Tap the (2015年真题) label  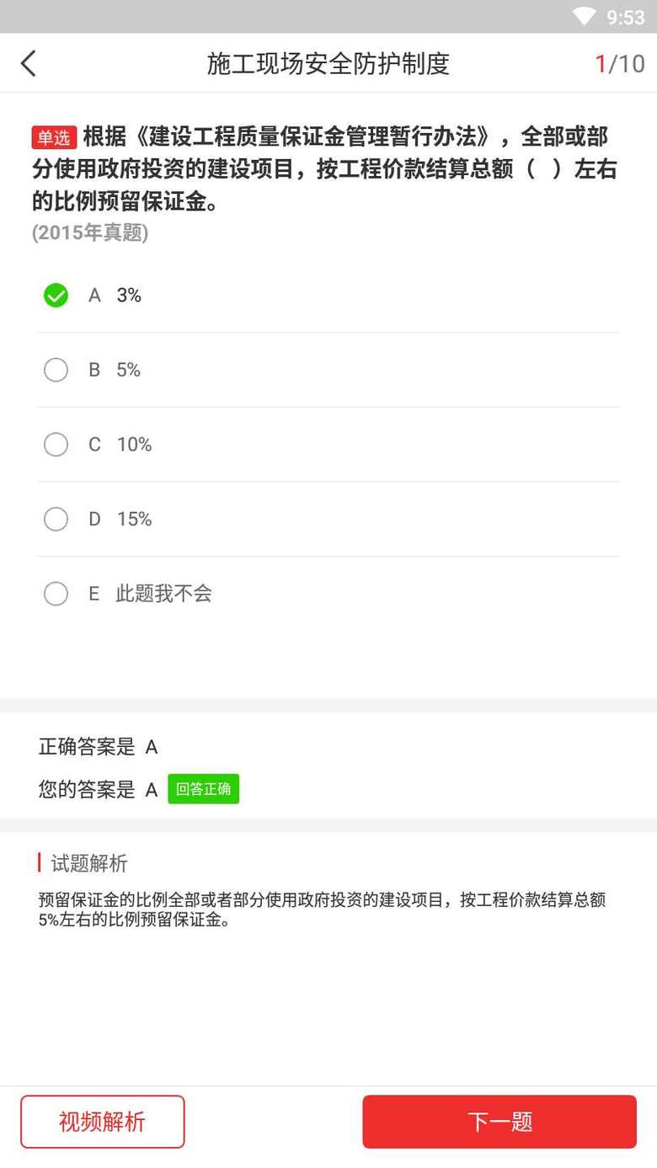pyautogui.click(x=90, y=233)
